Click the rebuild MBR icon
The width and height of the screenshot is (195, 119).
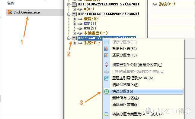107,78
